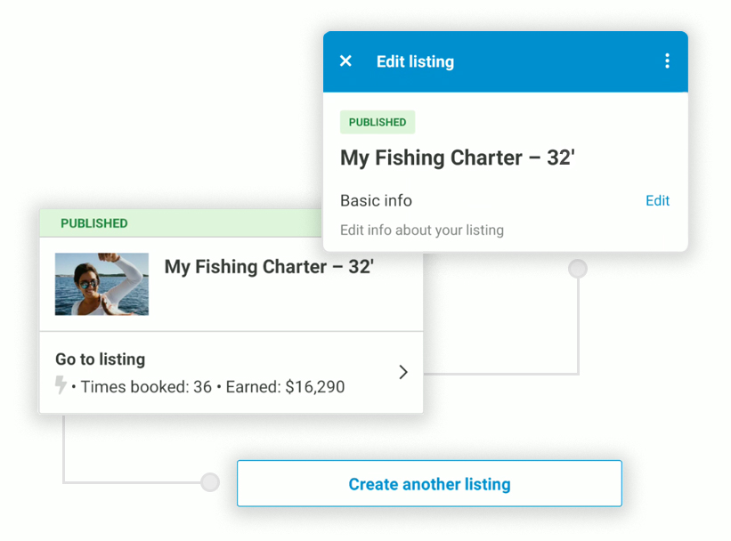Click the Basic info section label

376,201
